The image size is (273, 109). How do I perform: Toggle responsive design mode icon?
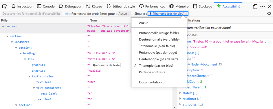coord(255,6)
